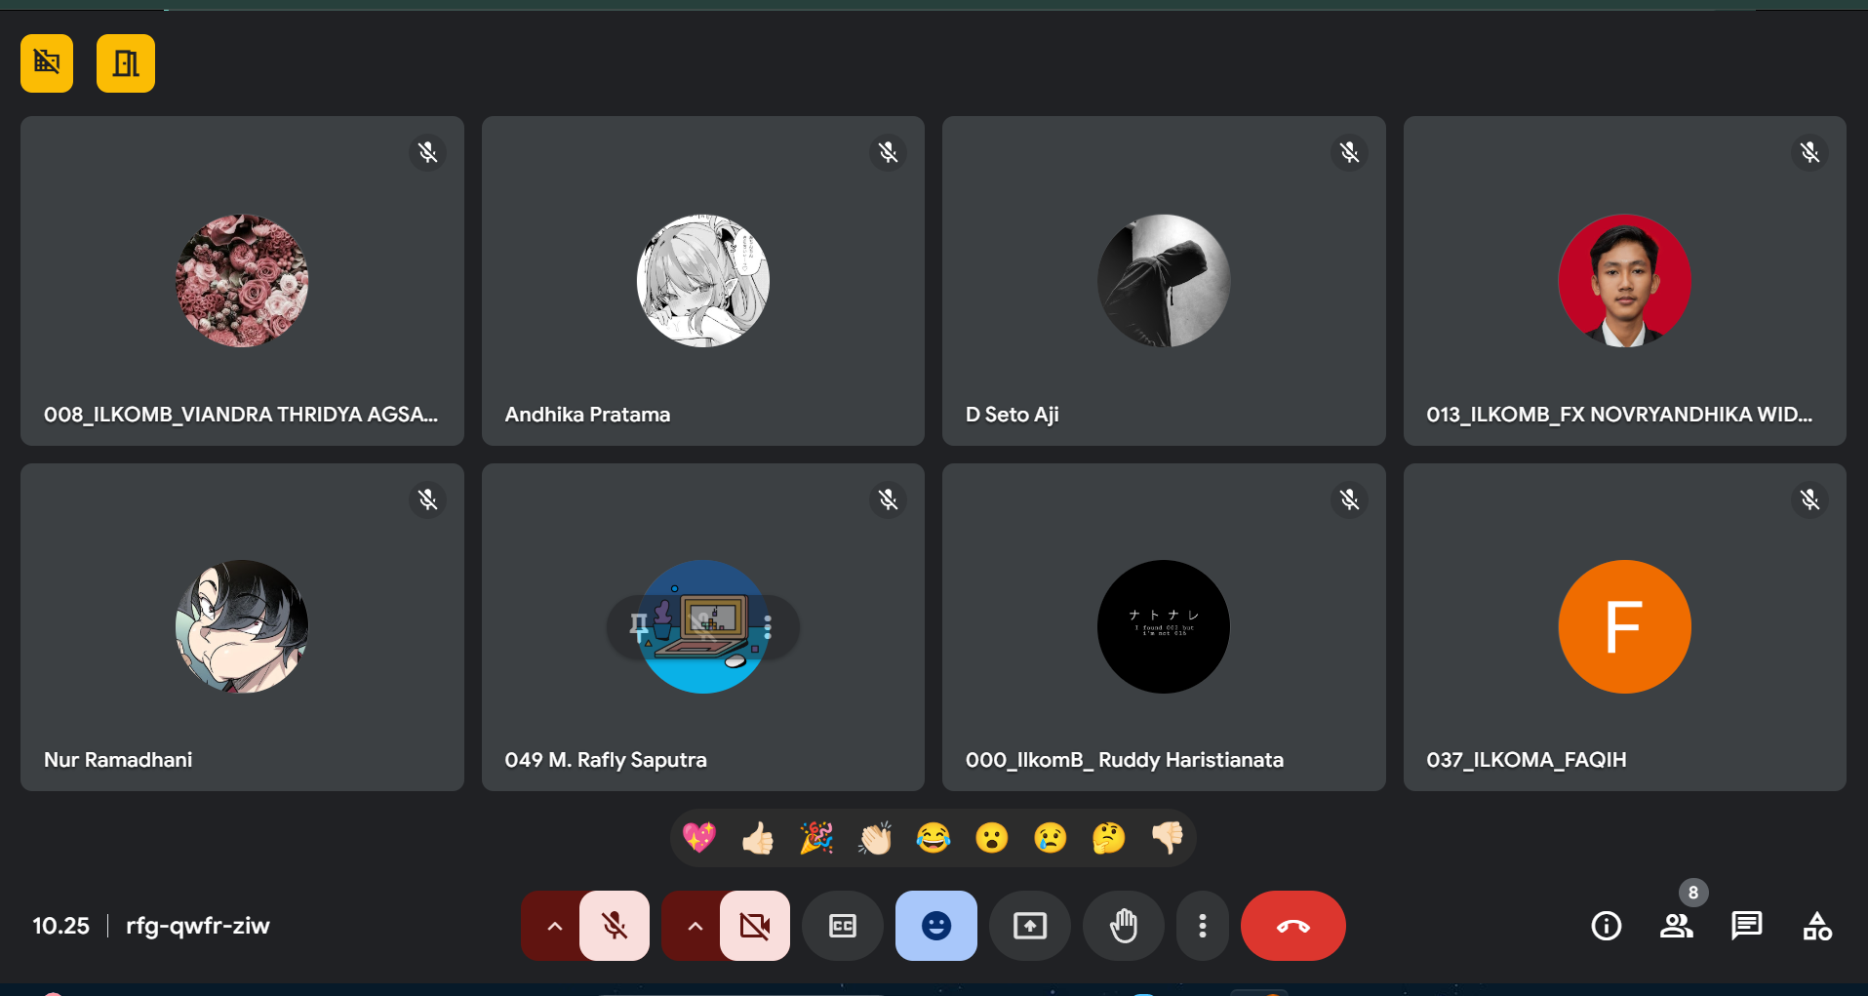Pin 049 M. Rafly Saputra's tile

(x=639, y=625)
